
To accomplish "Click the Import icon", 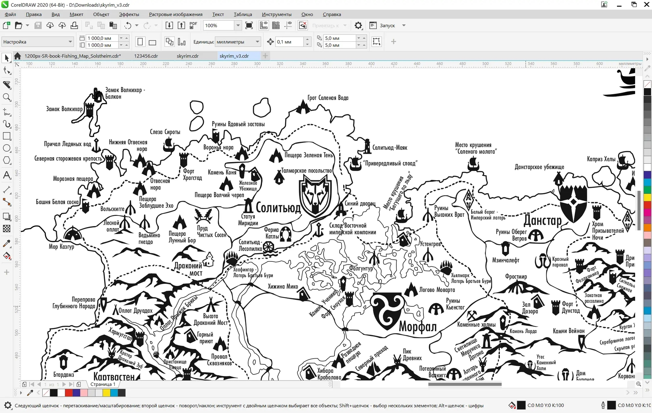I will [169, 25].
